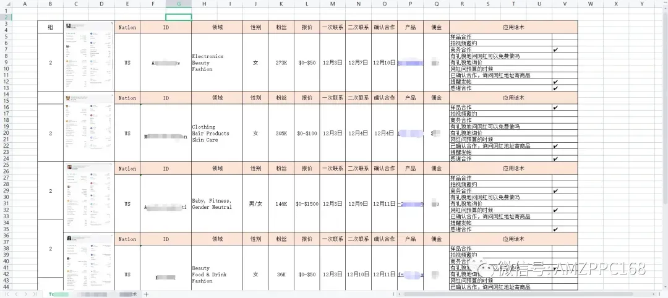Select the "Beauty Food & Drink Fashion" cell
This screenshot has width=668, height=298.
click(217, 268)
